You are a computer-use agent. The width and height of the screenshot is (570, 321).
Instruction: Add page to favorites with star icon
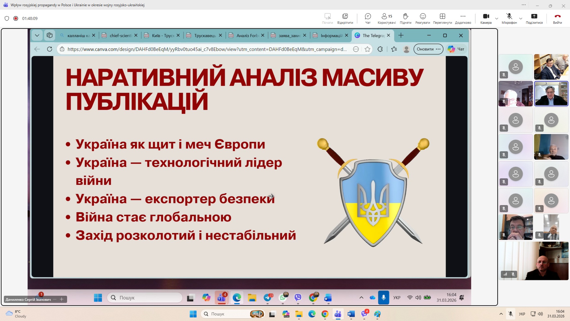tap(368, 49)
